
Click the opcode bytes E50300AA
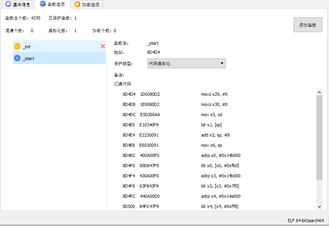[x=150, y=115]
